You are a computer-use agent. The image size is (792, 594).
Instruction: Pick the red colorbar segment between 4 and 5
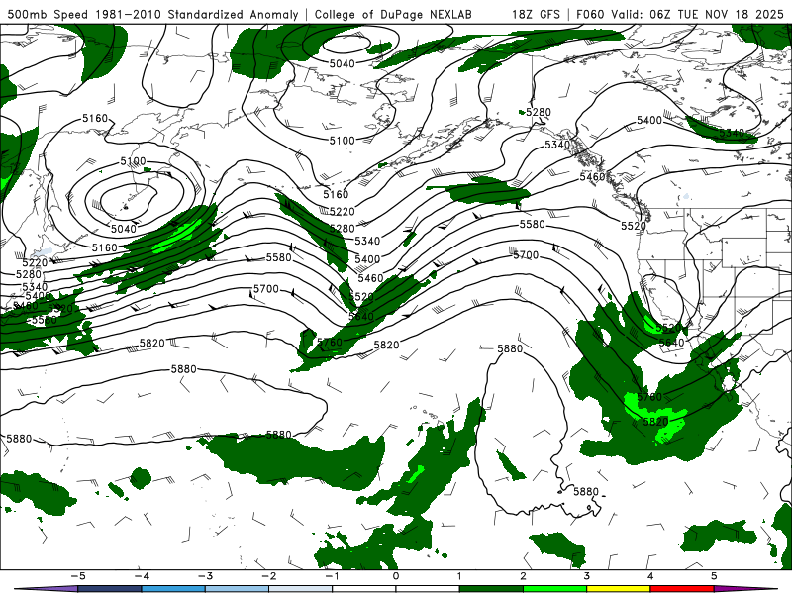pos(682,589)
